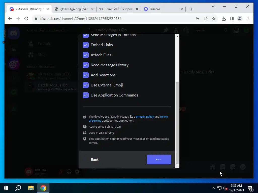Open File Explorer from taskbar
258x193 pixels.
pyautogui.click(x=31, y=188)
